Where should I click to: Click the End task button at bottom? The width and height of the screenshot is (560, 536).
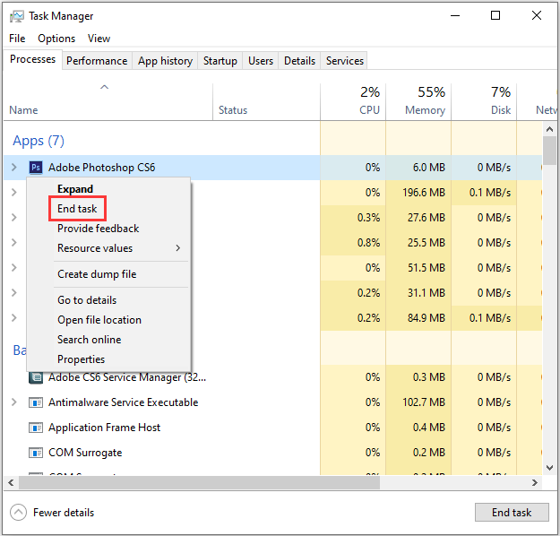[x=512, y=513]
